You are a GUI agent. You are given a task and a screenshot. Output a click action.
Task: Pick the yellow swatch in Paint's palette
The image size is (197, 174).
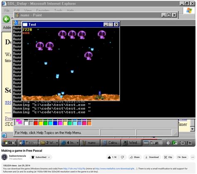pyautogui.click(x=41, y=123)
